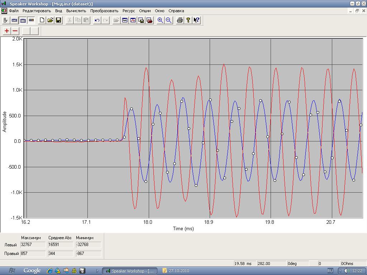
Task: Click the Zoom Out magnifier icon
Action: click(168, 20)
